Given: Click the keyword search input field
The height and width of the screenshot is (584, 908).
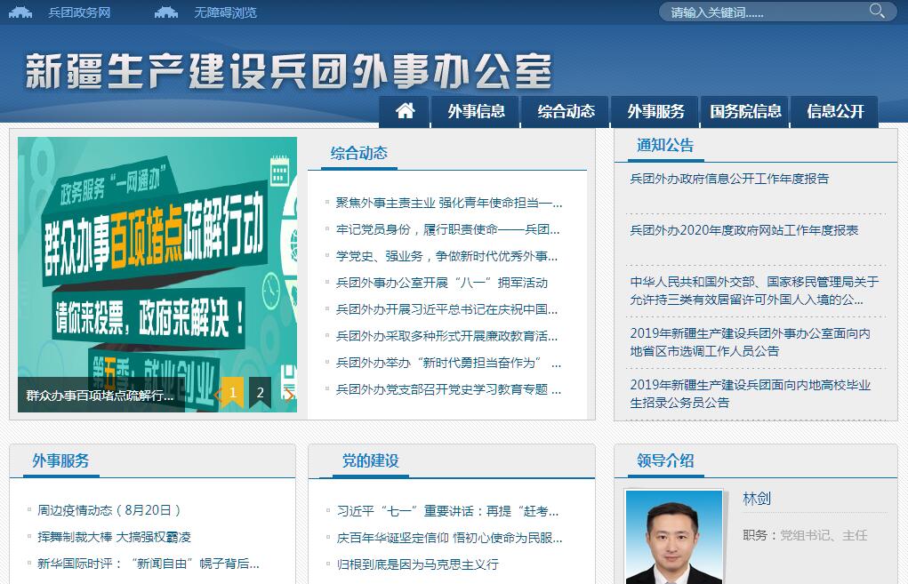Looking at the screenshot, I should click(765, 12).
